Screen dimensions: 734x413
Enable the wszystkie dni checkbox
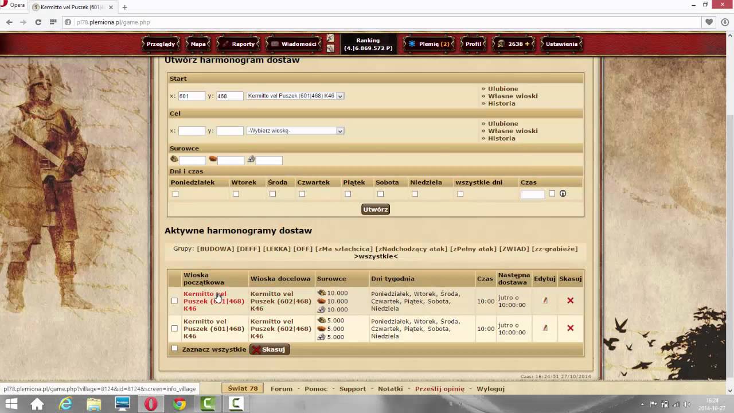(x=460, y=194)
